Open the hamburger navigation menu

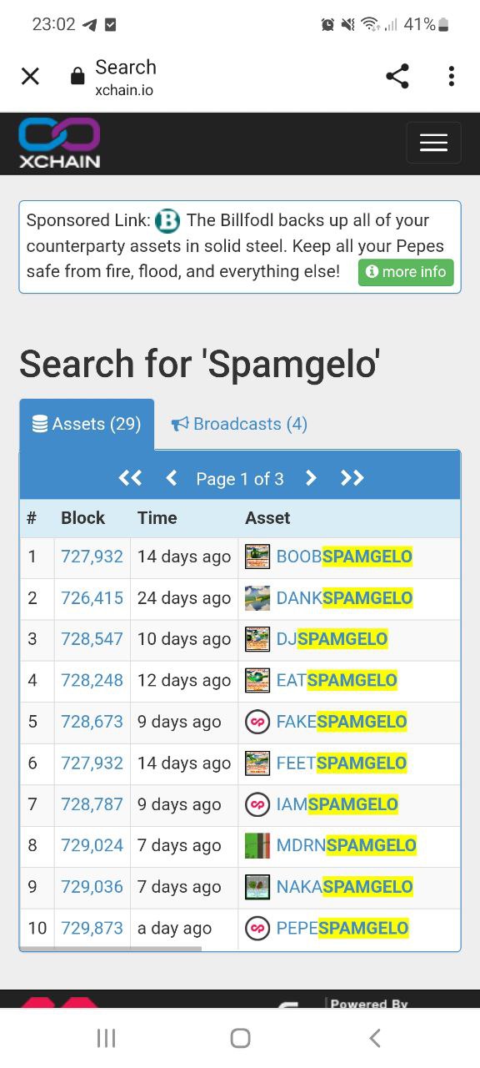(x=433, y=143)
